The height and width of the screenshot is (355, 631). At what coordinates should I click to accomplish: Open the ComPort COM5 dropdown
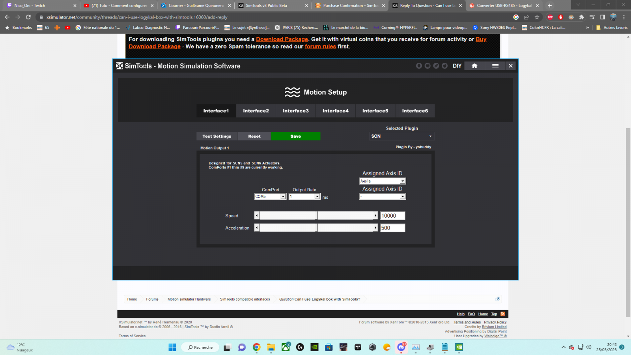270,196
